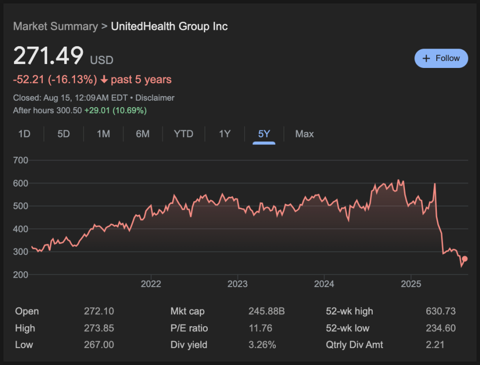The width and height of the screenshot is (480, 365).
Task: Click the 52-wk high value 630.73
Action: click(441, 311)
